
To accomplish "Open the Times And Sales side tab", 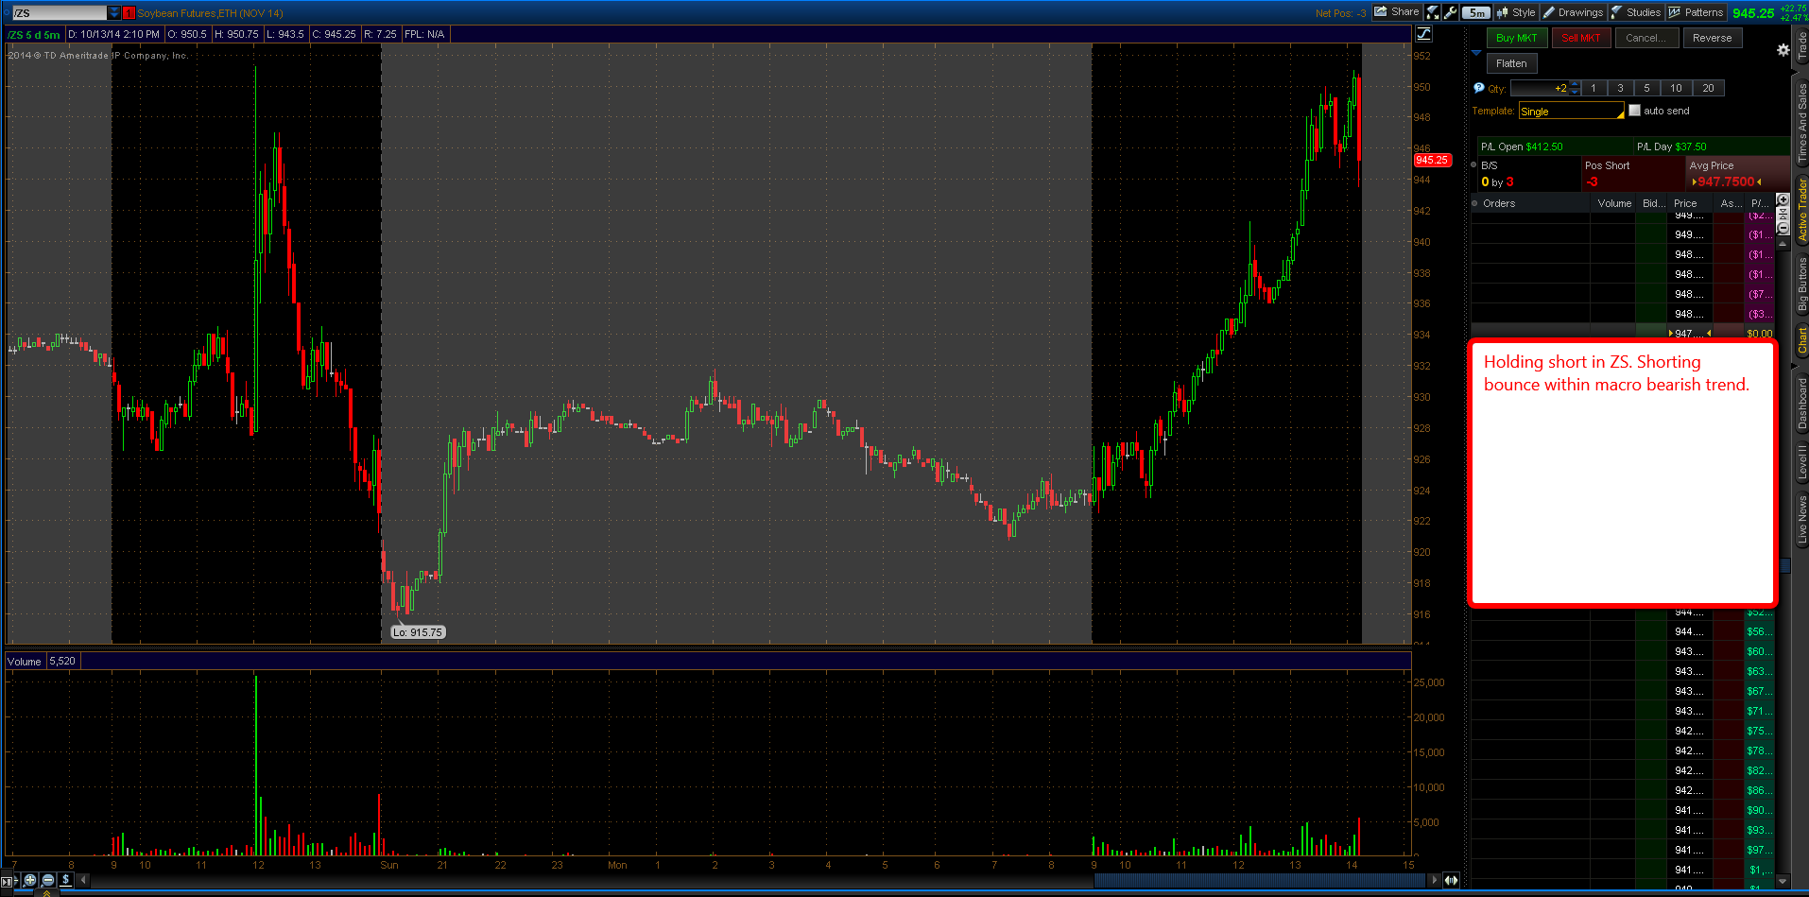I will coord(1801,123).
